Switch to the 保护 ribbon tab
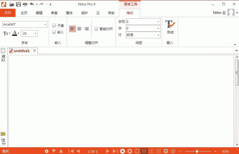Image resolution: width=239 pixels, height=154 pixels. (x=84, y=13)
